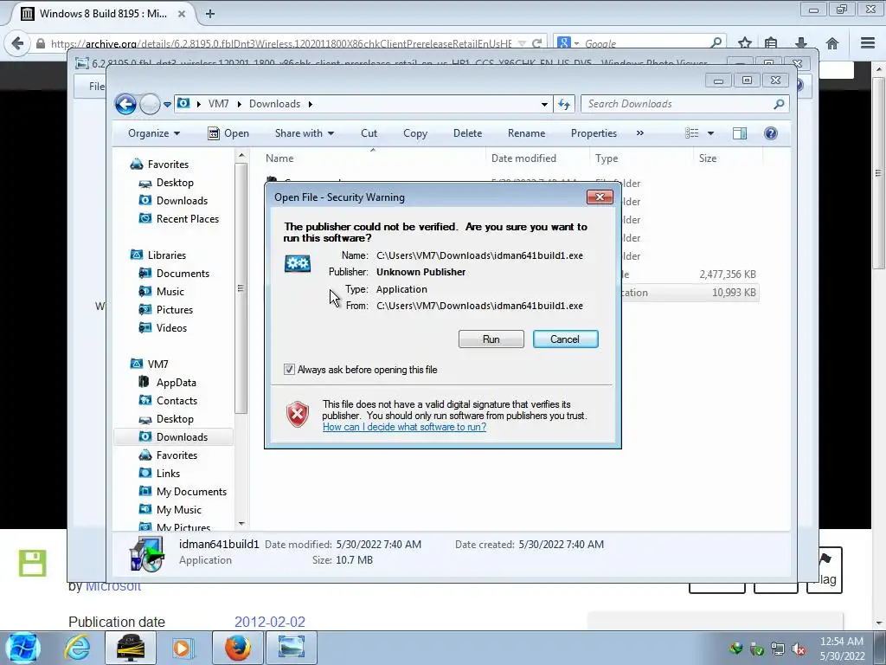Uncheck Always ask before opening this file
Image resolution: width=886 pixels, height=665 pixels.
[x=289, y=370]
